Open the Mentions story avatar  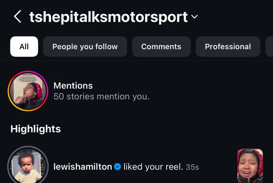point(28,91)
